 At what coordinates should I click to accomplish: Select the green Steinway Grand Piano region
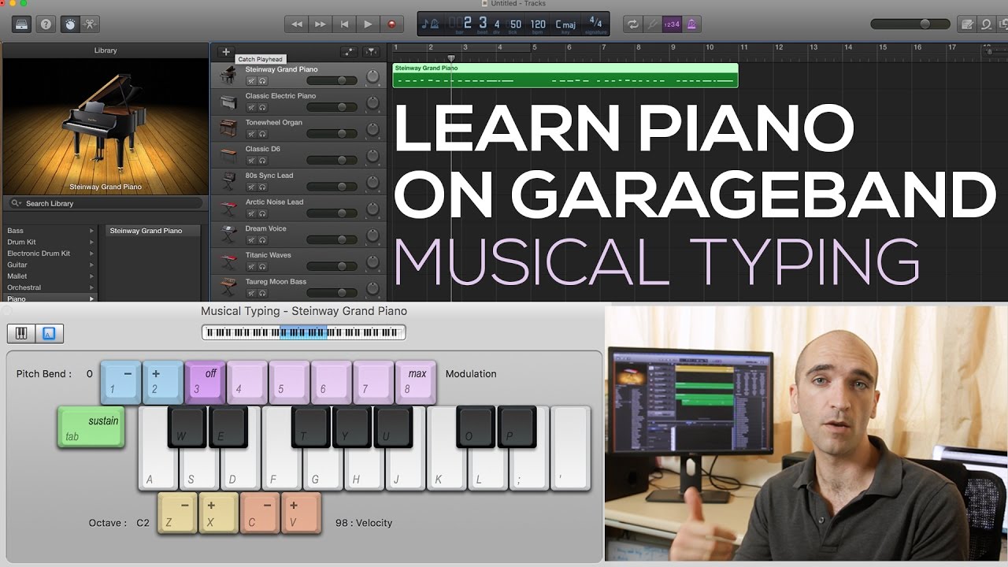point(565,76)
